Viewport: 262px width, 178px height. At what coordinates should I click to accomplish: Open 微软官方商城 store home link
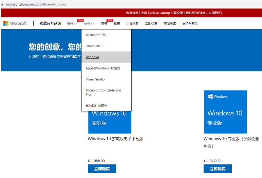point(50,23)
